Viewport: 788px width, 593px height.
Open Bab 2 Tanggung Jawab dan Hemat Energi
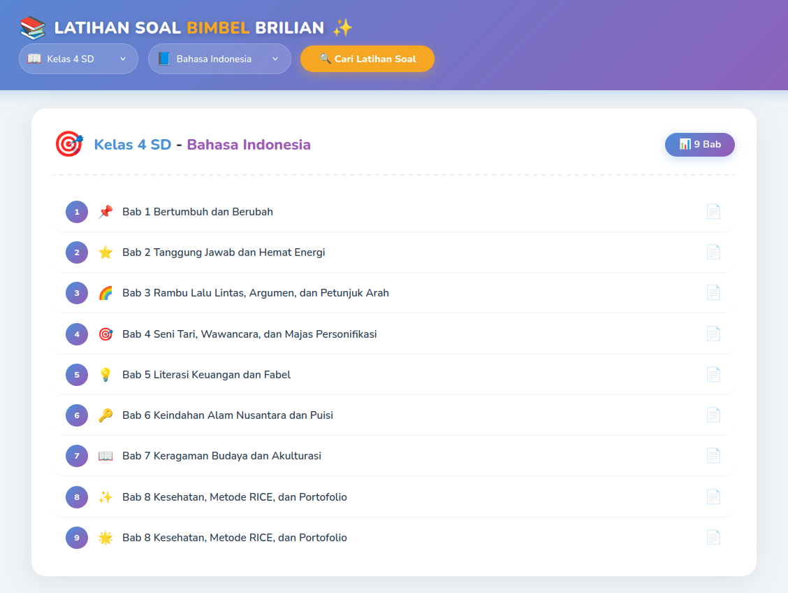394,252
